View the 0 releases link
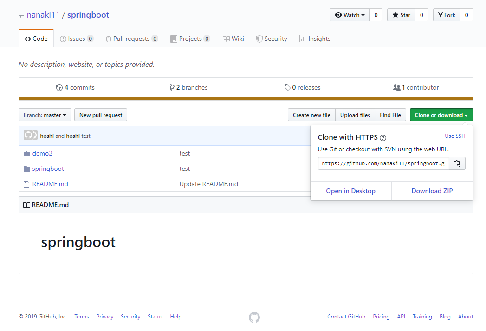Screen dimensions: 486x331 tap(303, 87)
